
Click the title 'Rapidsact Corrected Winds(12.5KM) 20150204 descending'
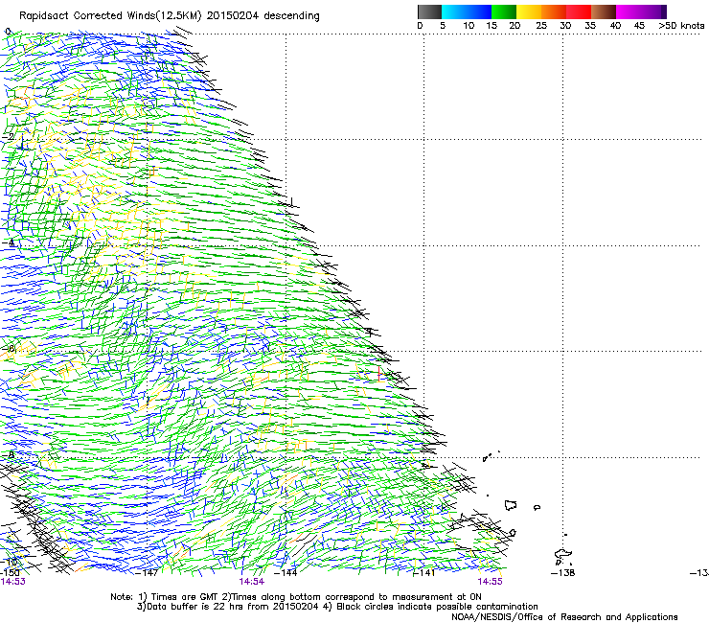[170, 16]
